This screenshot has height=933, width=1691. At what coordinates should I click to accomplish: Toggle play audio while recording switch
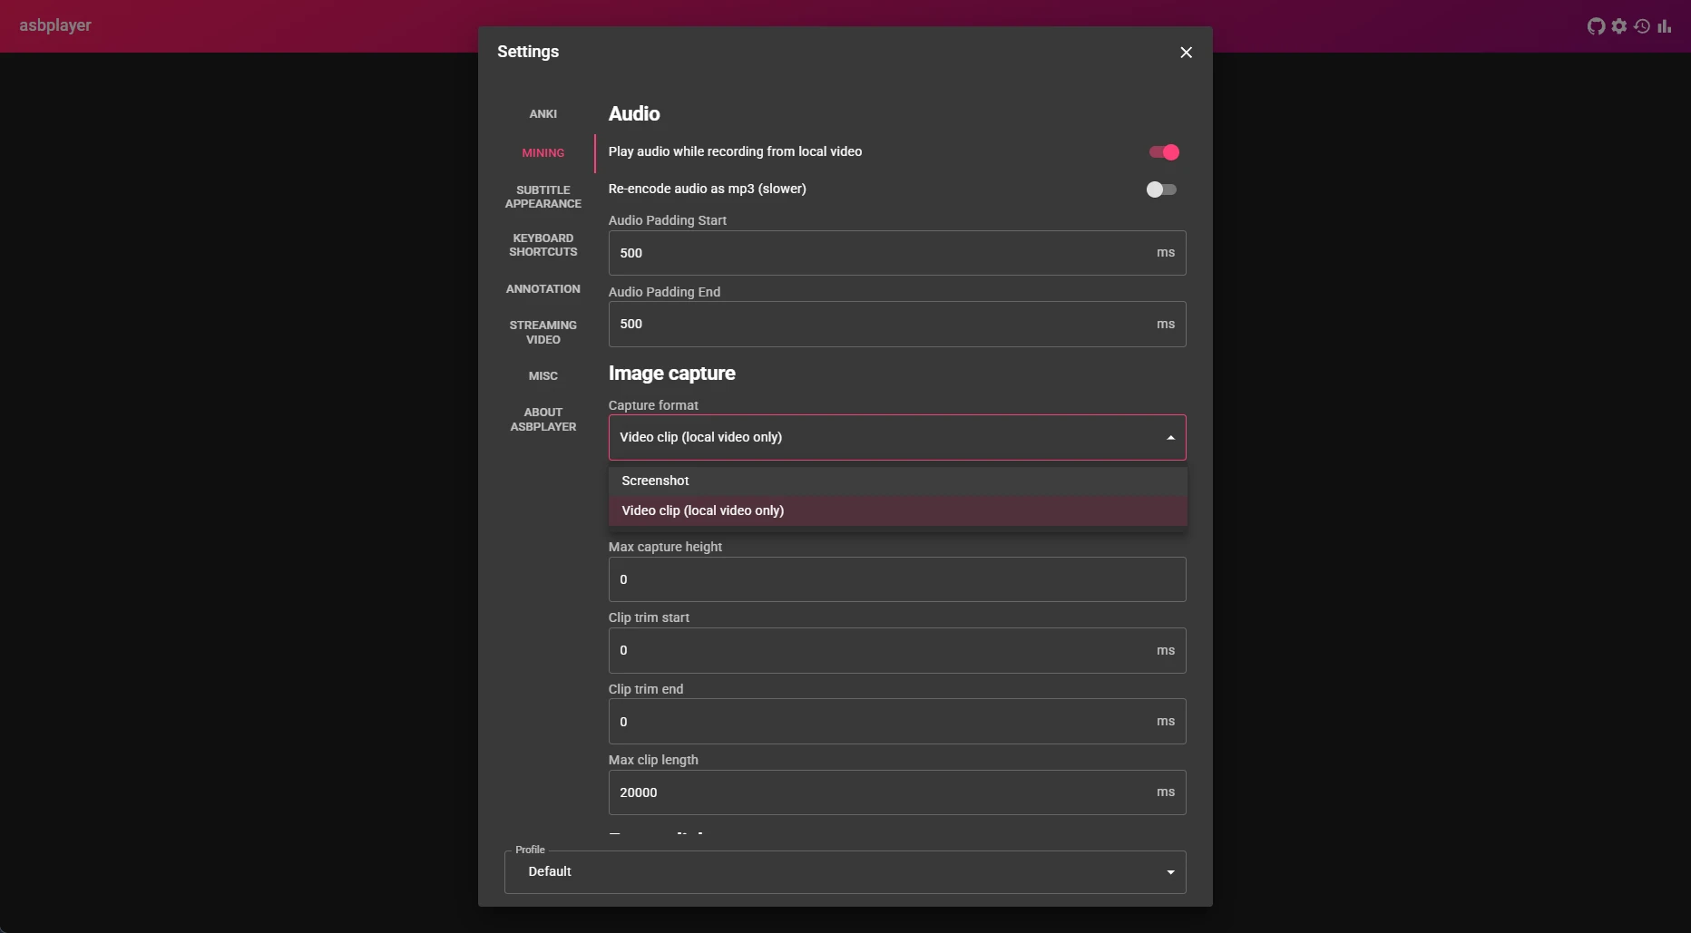pos(1164,152)
